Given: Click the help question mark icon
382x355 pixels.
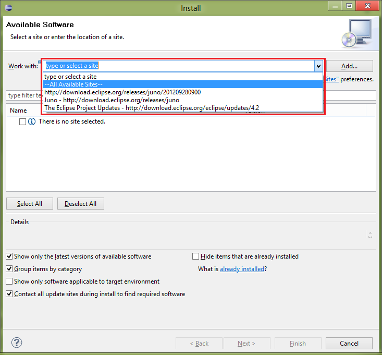Looking at the screenshot, I should [x=17, y=342].
